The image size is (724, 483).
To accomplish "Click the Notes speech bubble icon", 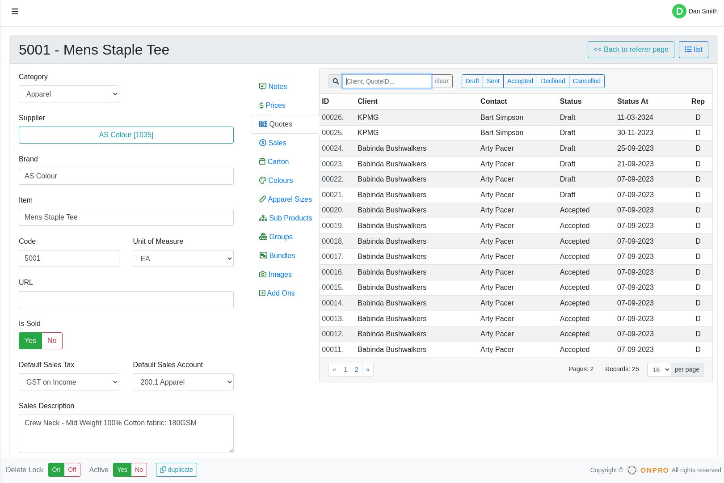I will [x=263, y=86].
